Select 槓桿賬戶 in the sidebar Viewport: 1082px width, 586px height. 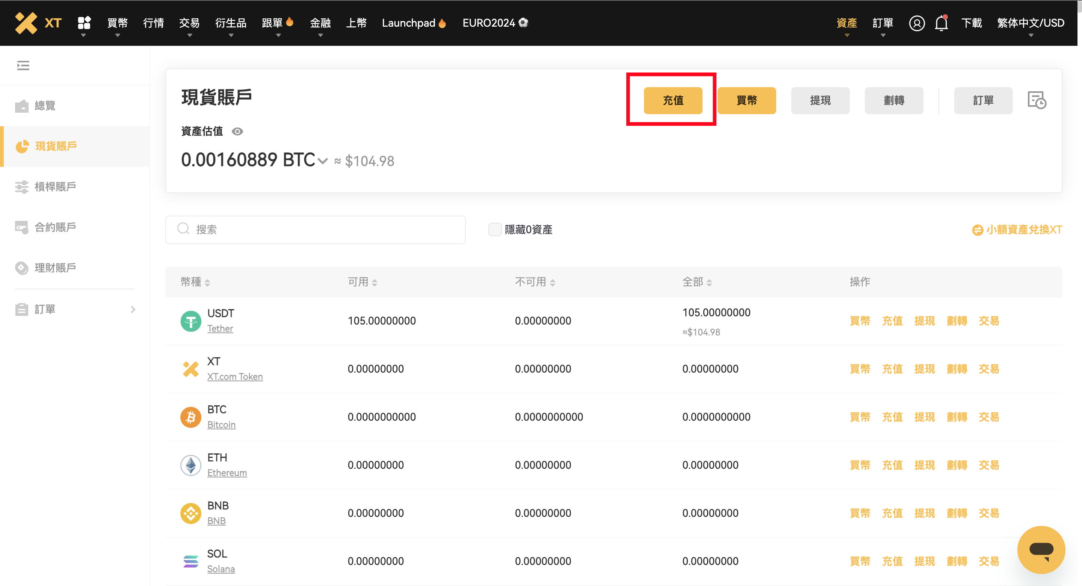(x=75, y=187)
